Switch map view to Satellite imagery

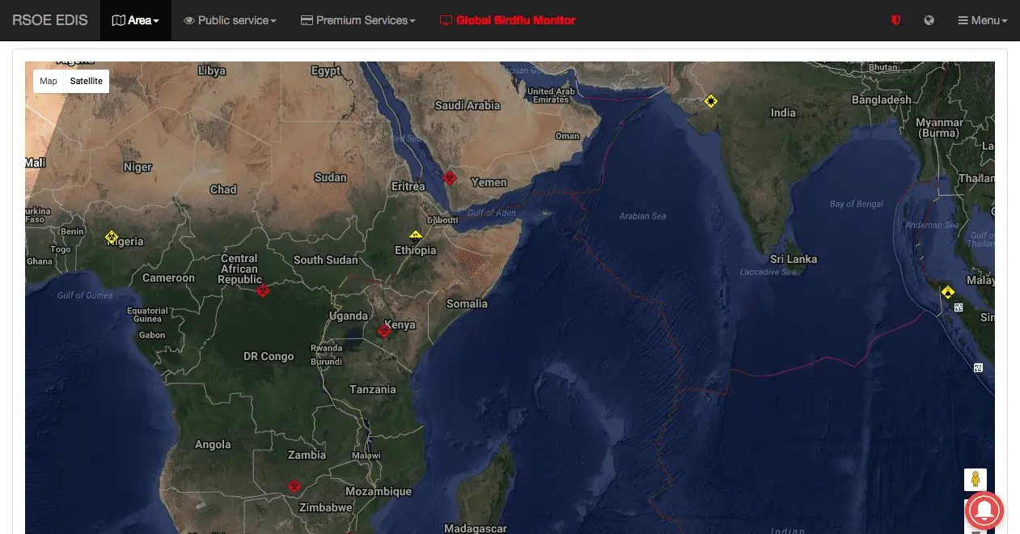87,81
